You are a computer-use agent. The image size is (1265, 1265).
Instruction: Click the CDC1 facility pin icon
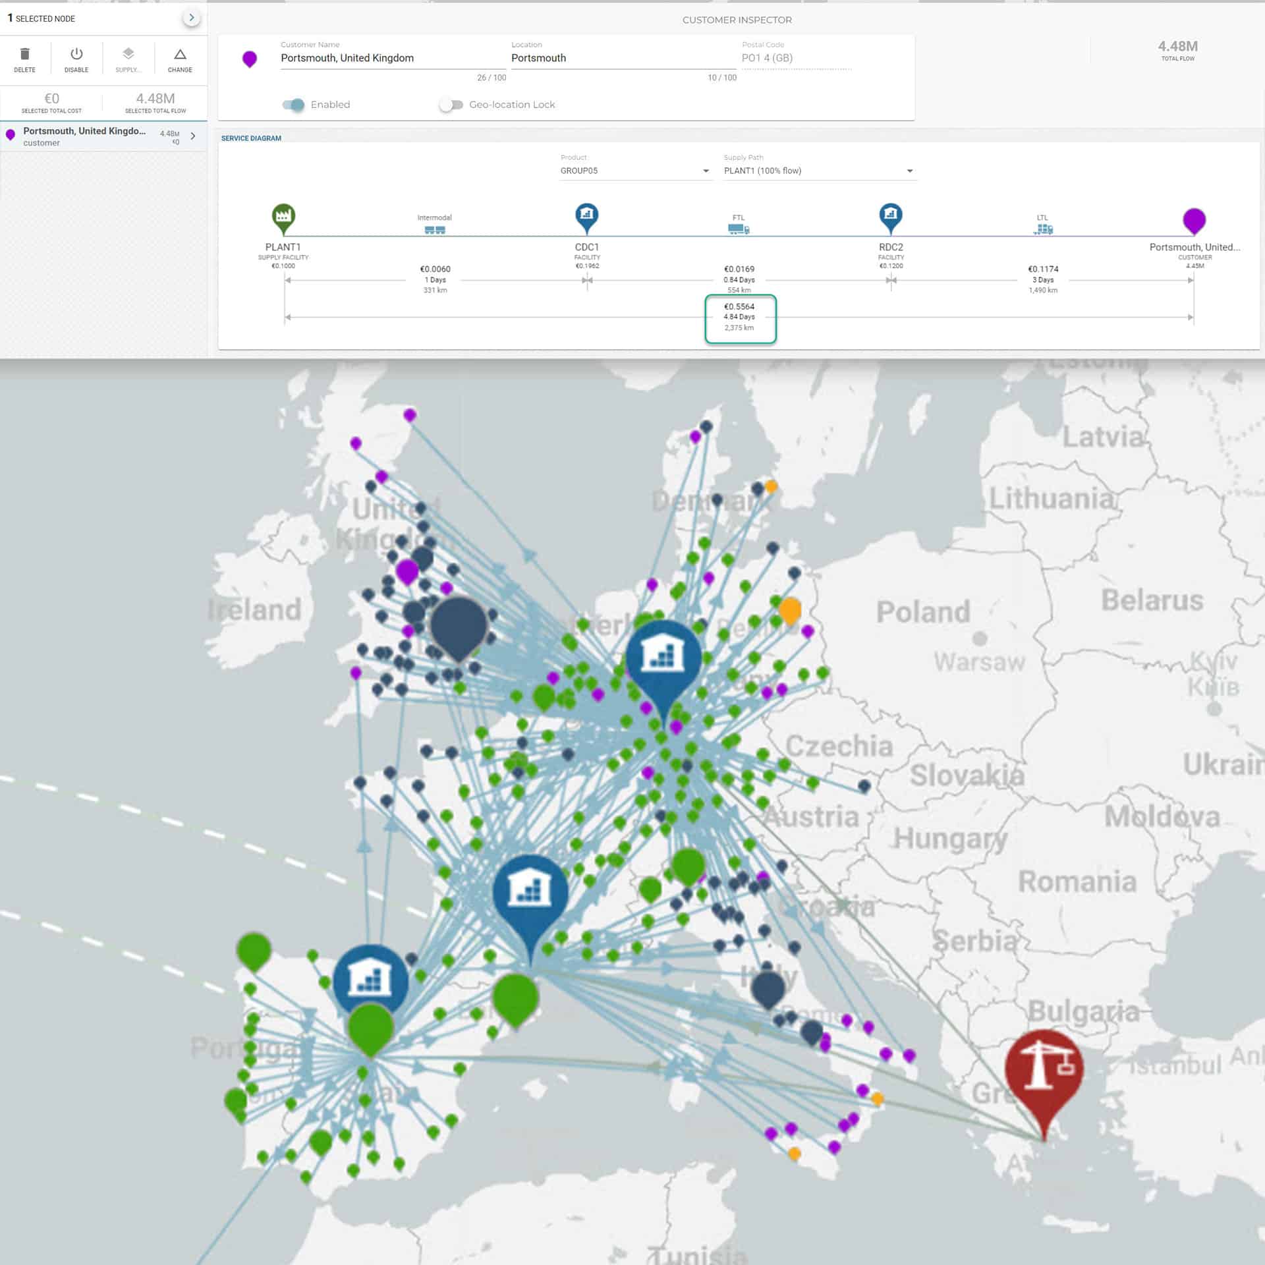click(x=586, y=216)
